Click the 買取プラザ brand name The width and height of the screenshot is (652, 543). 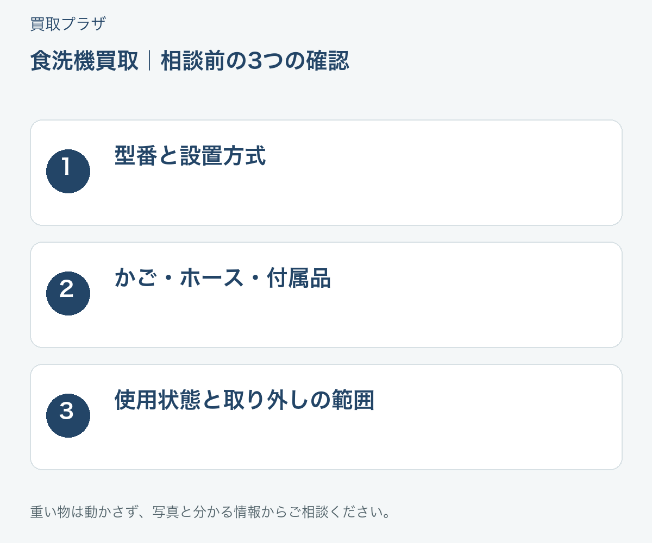(x=68, y=24)
